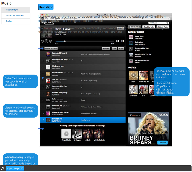Switch to the Similar Music tab
The height and width of the screenshot is (172, 192).
[135, 27]
